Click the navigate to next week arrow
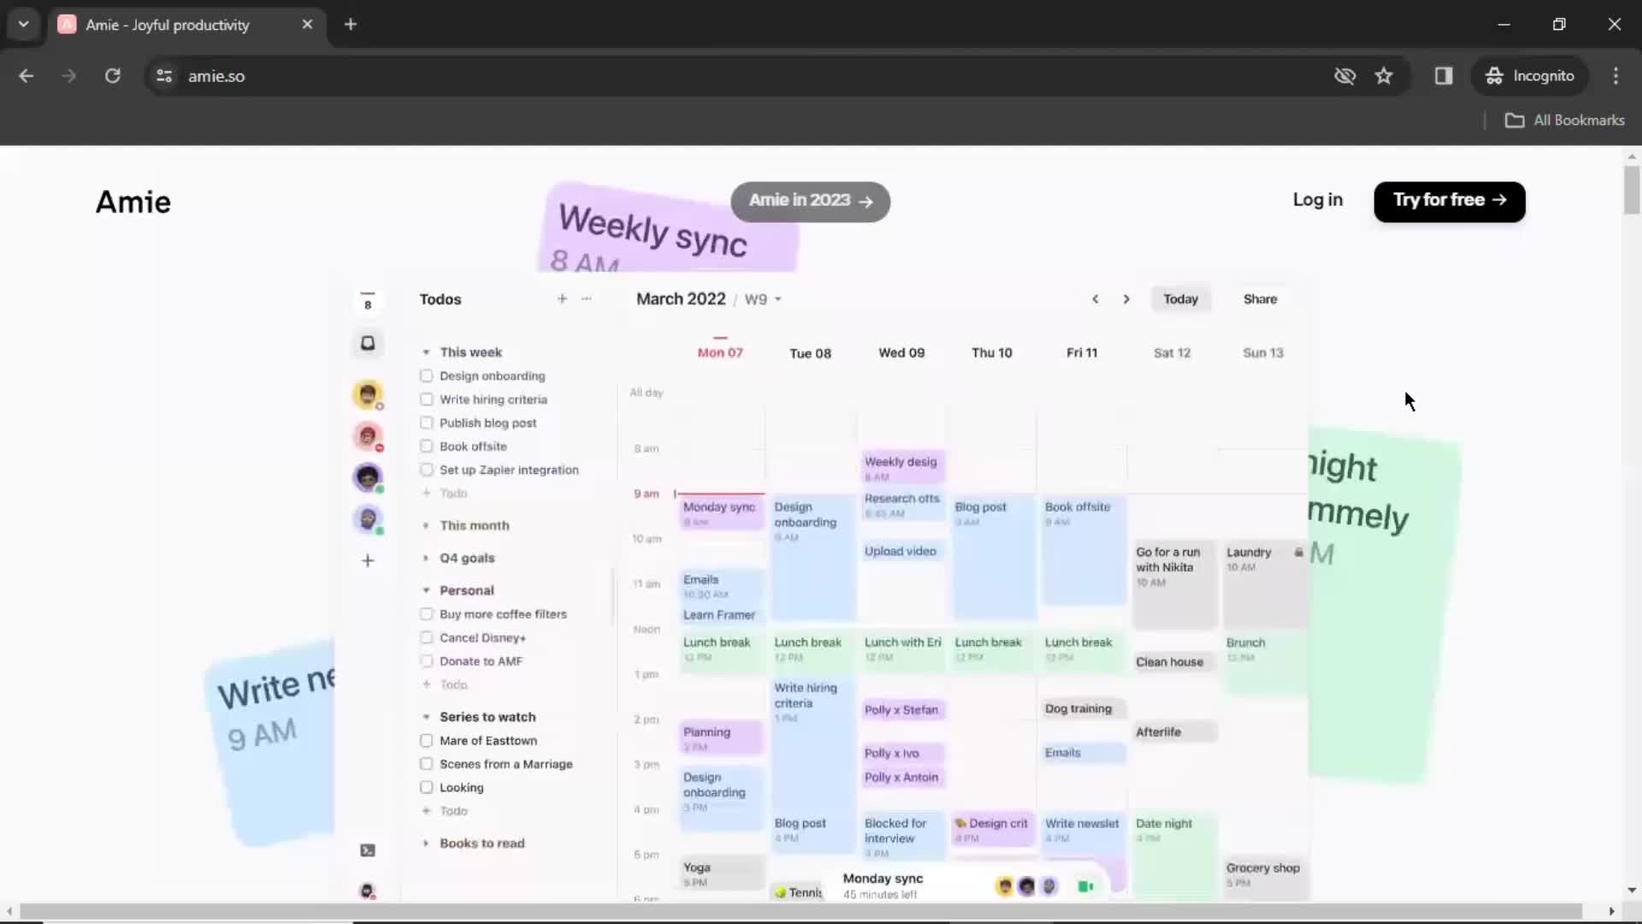This screenshot has height=924, width=1642. click(x=1126, y=299)
